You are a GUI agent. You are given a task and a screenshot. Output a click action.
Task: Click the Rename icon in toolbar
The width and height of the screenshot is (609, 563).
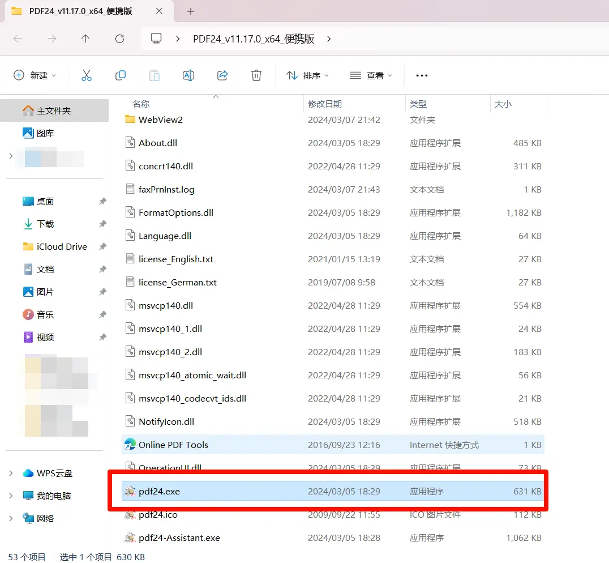pos(188,75)
